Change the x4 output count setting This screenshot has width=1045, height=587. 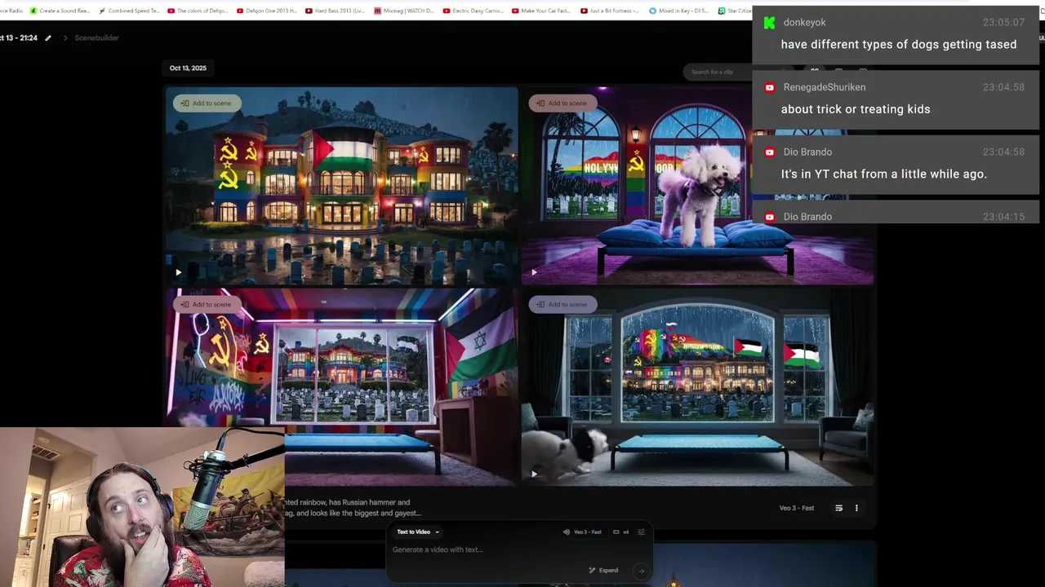pos(621,532)
